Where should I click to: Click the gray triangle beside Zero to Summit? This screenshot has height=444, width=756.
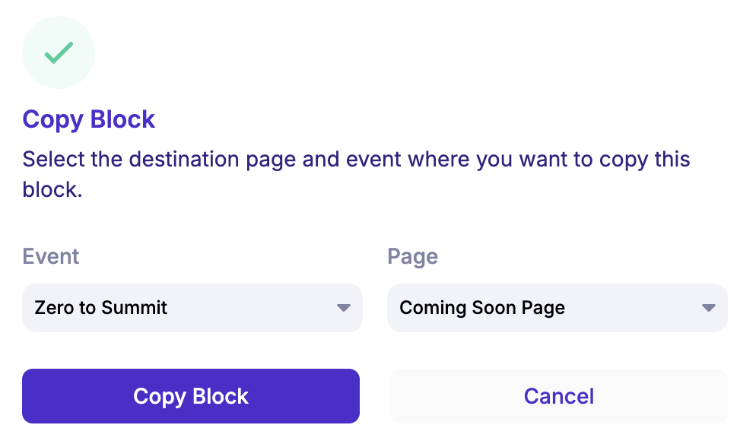tap(344, 308)
